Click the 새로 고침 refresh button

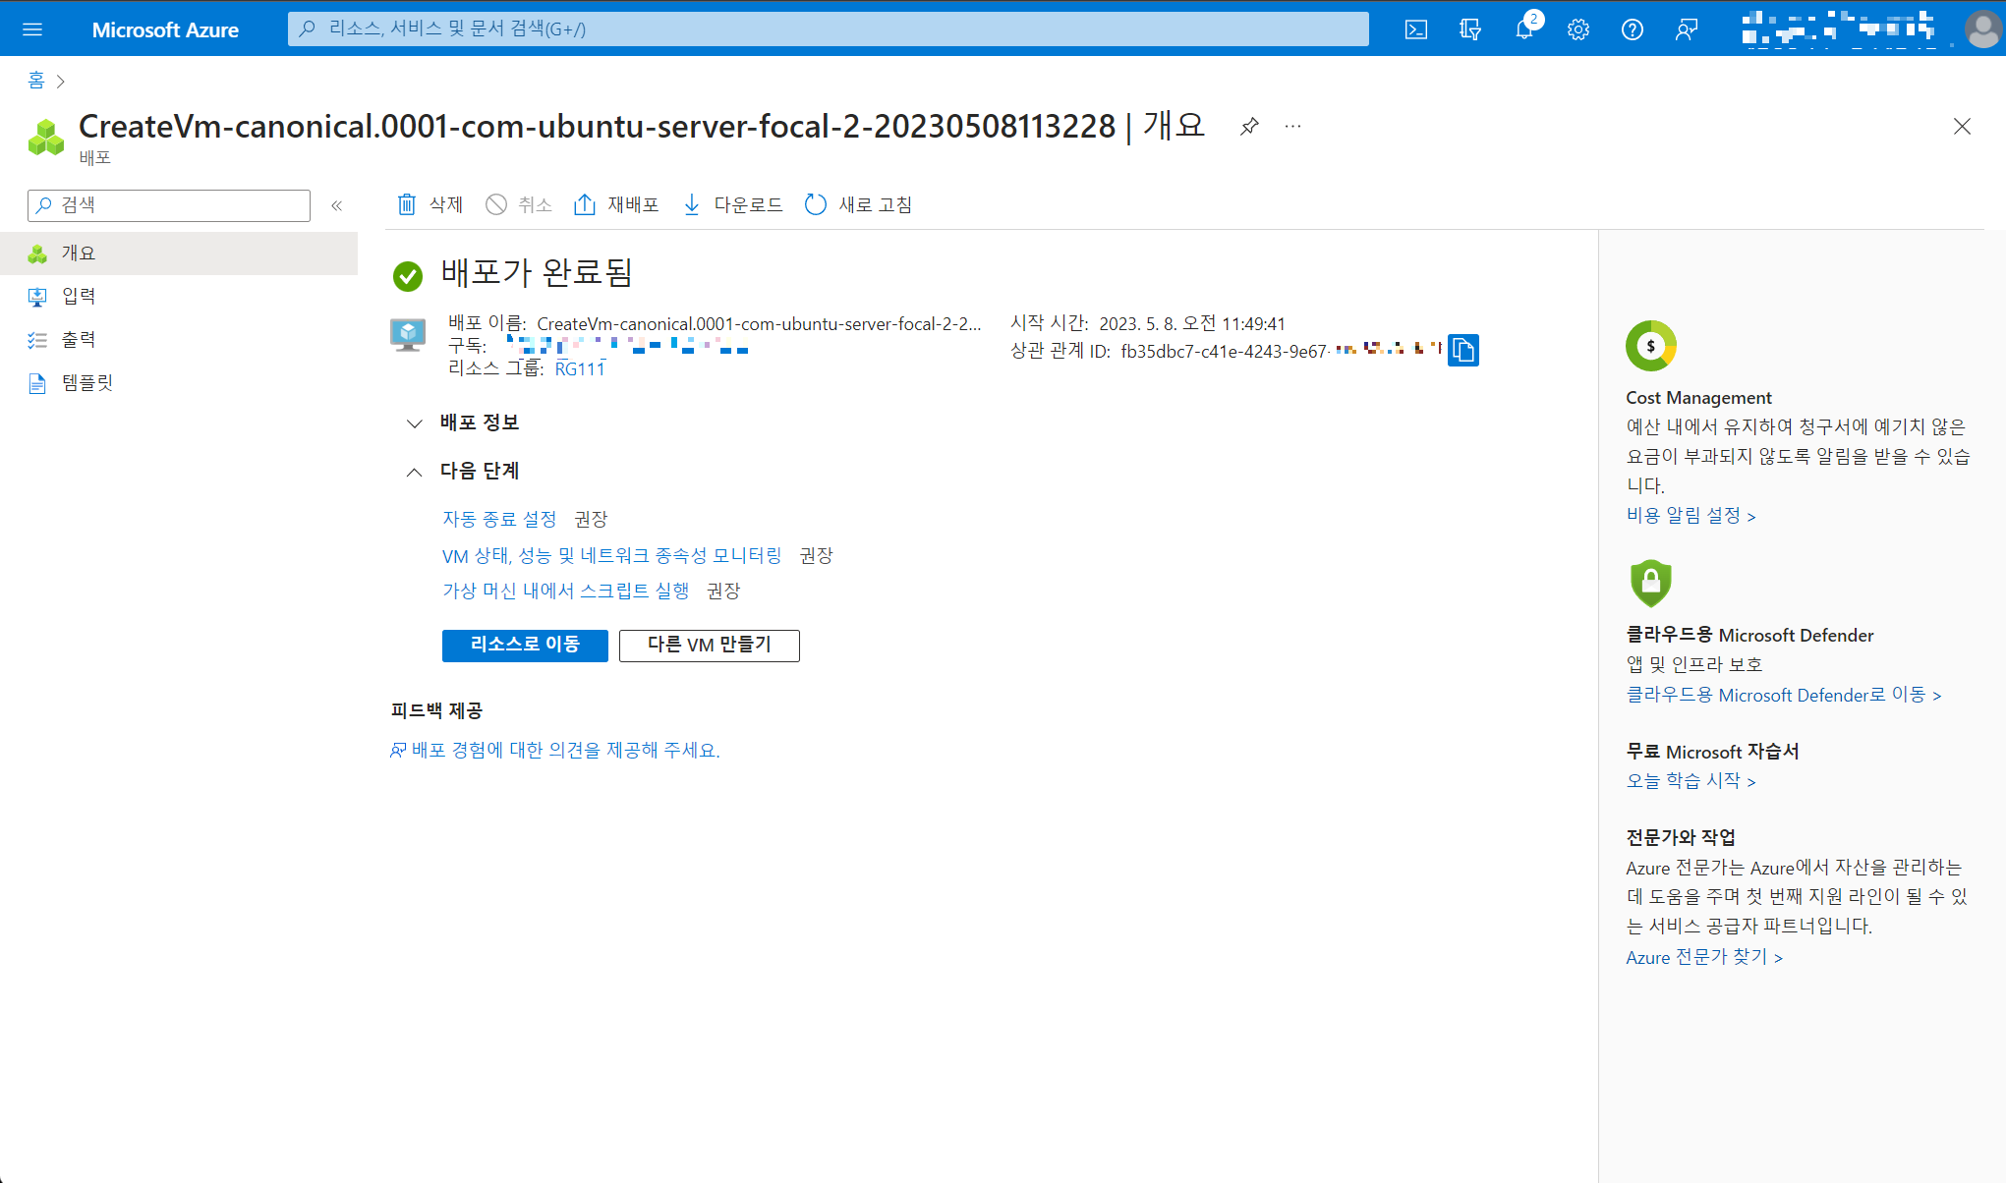tap(858, 204)
